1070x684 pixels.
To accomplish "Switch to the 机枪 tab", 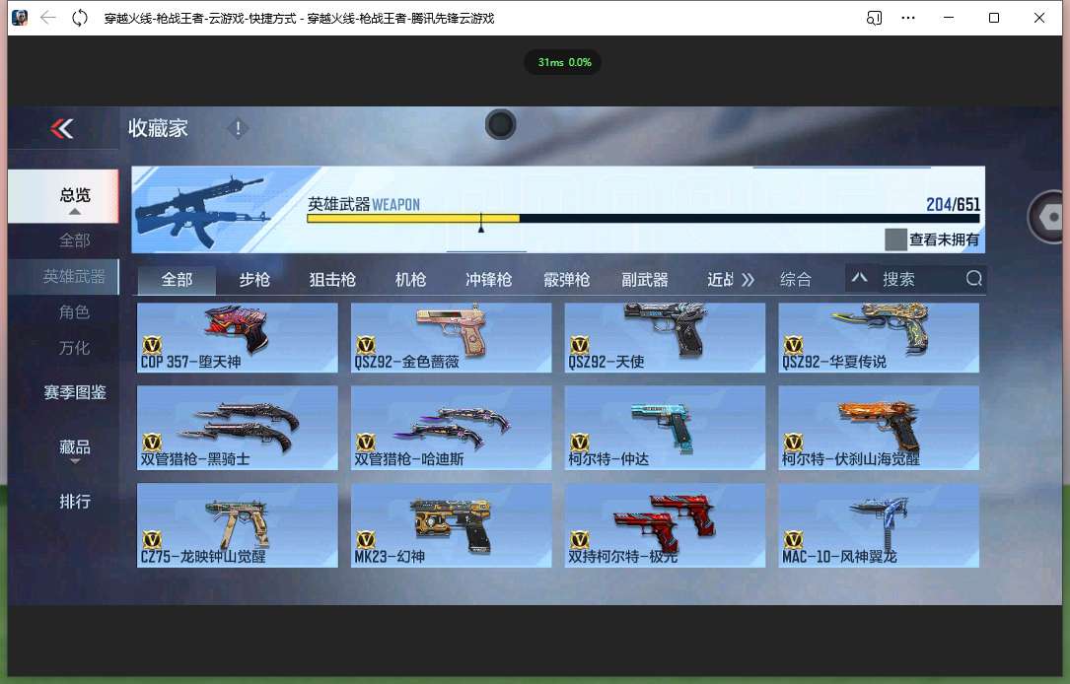I will coord(410,280).
